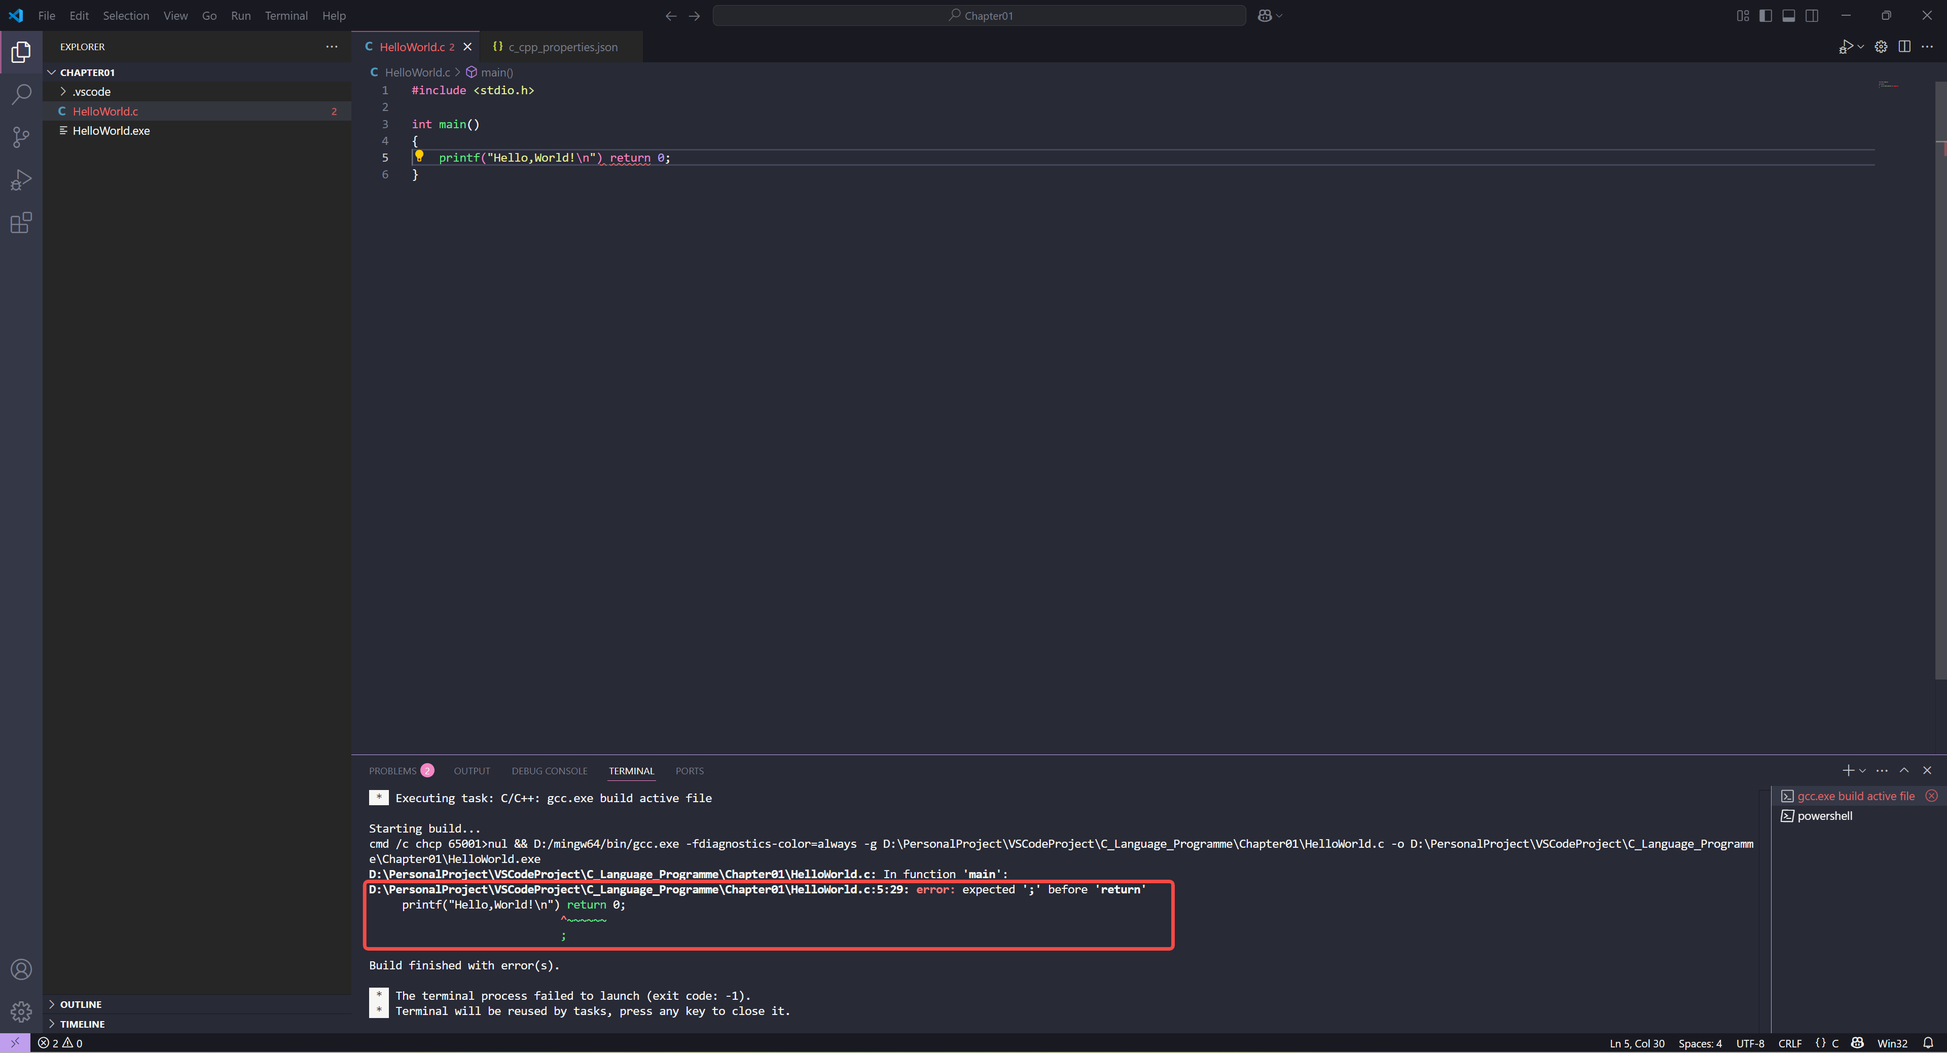Click the Split Editor Right icon
Viewport: 1947px width, 1053px height.
1904,47
